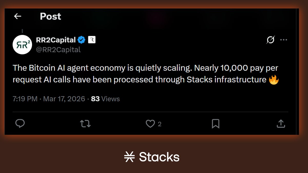This screenshot has height=173, width=308.
Task: Click the blue verified checkmark badge
Action: (x=82, y=40)
